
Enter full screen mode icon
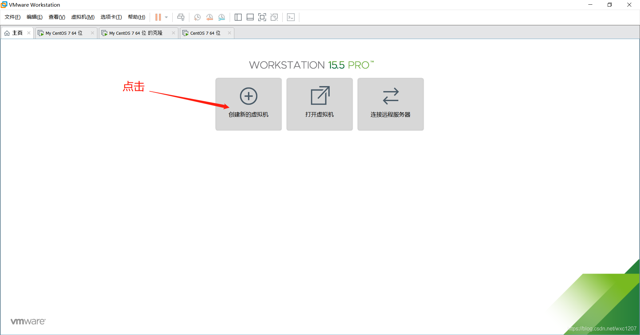pos(262,17)
